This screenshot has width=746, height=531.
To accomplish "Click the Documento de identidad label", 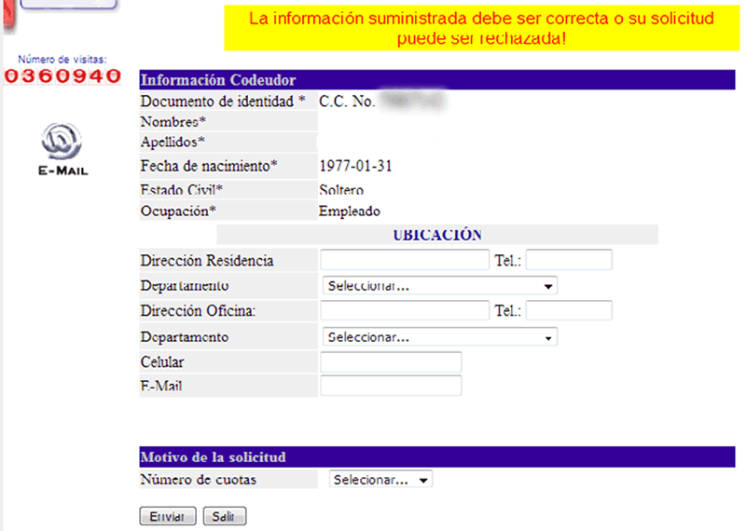I will 223,102.
